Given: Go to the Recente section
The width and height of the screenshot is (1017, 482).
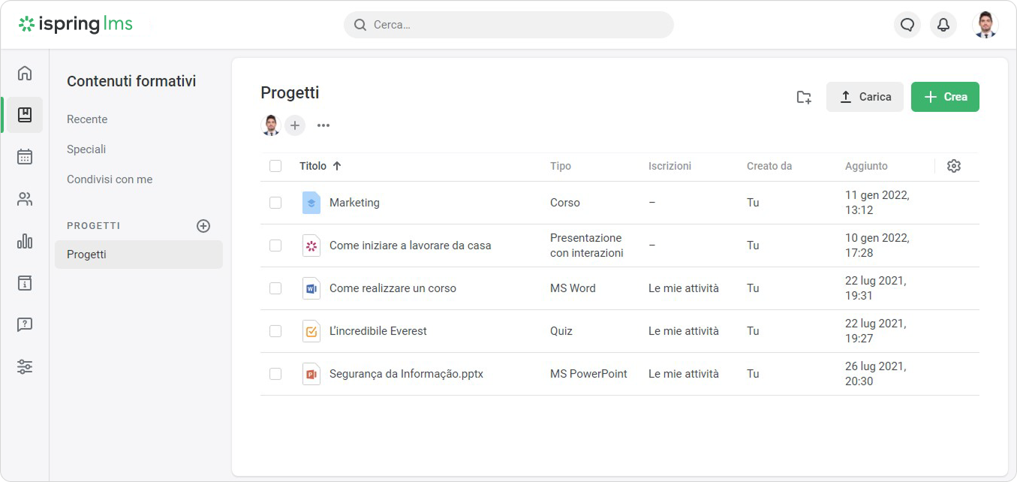Looking at the screenshot, I should [x=87, y=119].
